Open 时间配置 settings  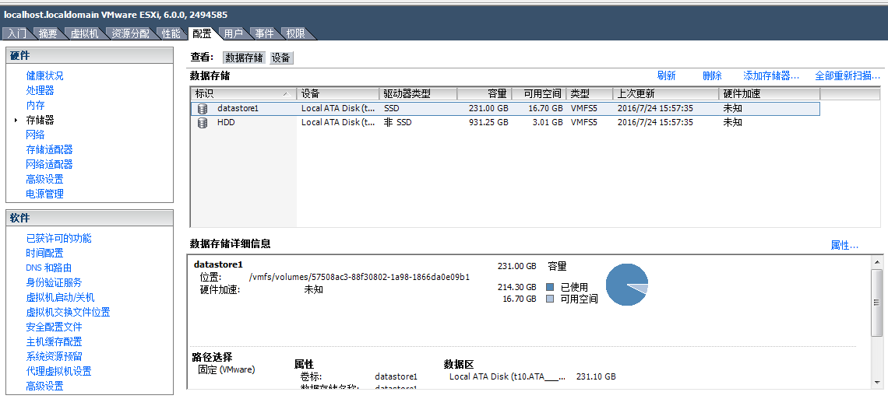click(44, 253)
